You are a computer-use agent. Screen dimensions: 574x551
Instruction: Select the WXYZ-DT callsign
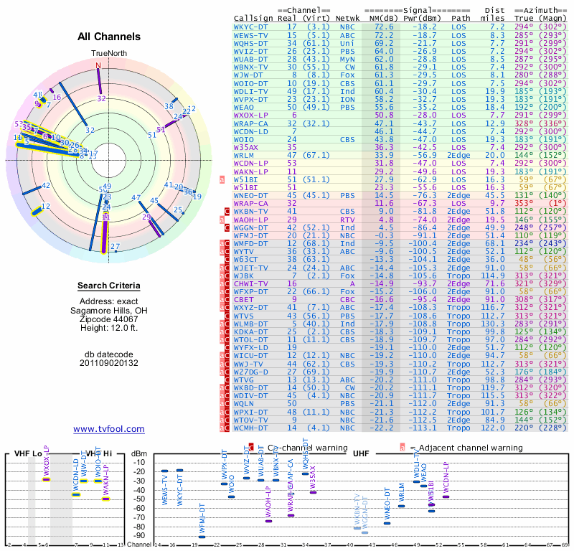coord(250,308)
